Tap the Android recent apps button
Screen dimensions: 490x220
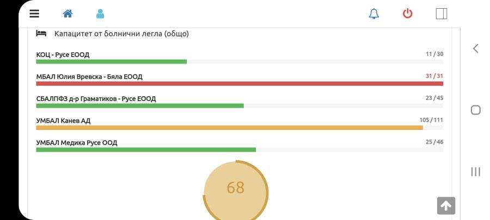pos(476,172)
